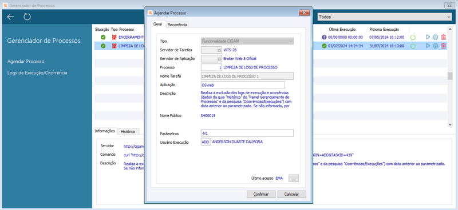
Task: Open settings gear for the ENCERRAMENTO row
Action: [435, 37]
